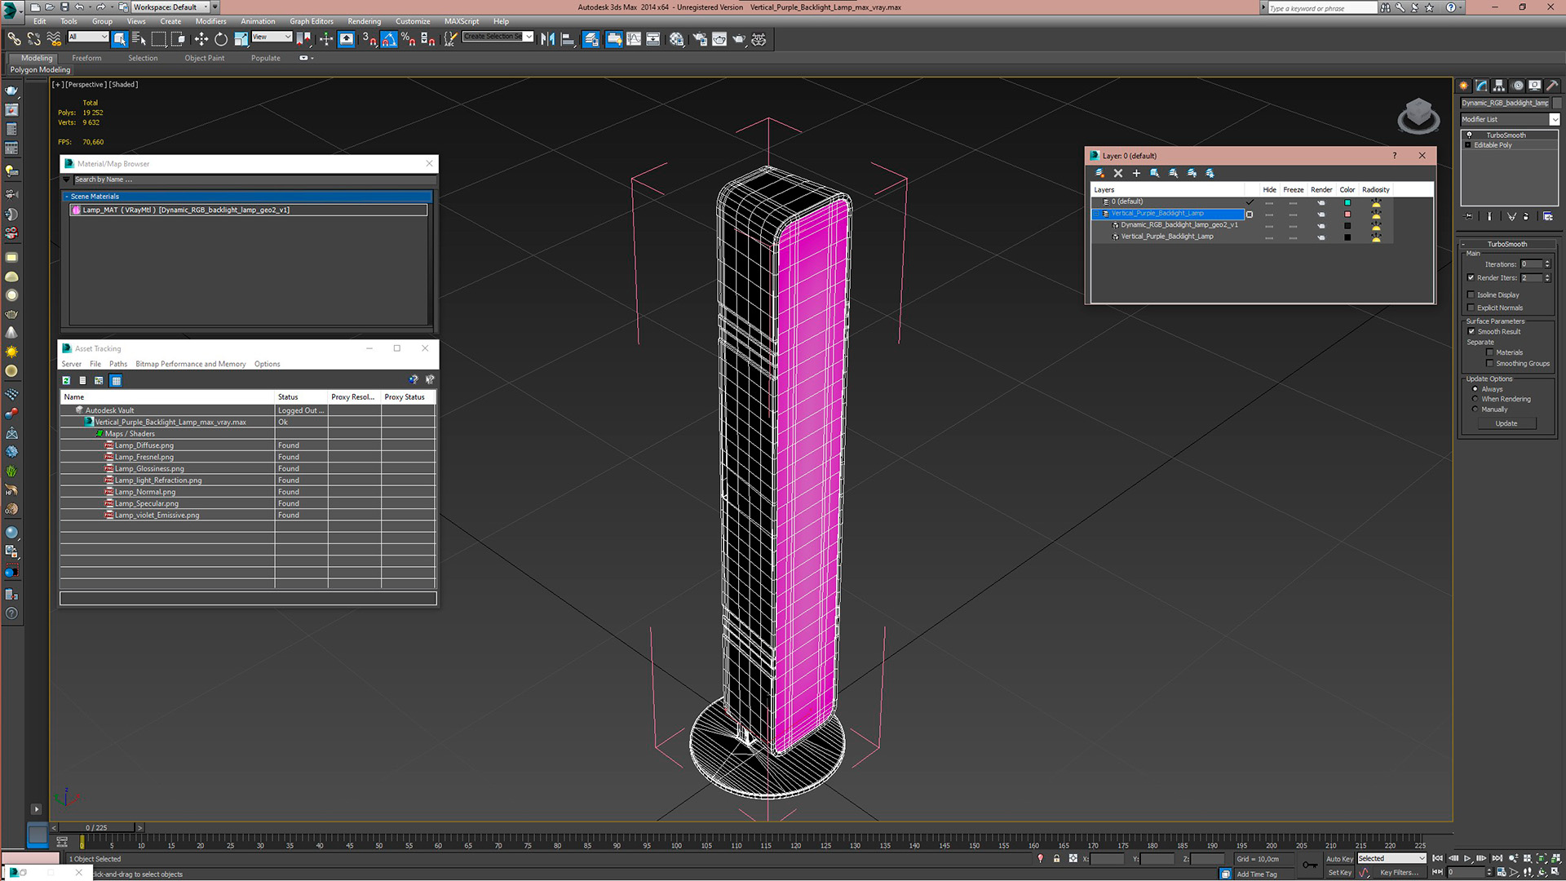Open Paths menu in Asset Tracking

[x=118, y=364]
